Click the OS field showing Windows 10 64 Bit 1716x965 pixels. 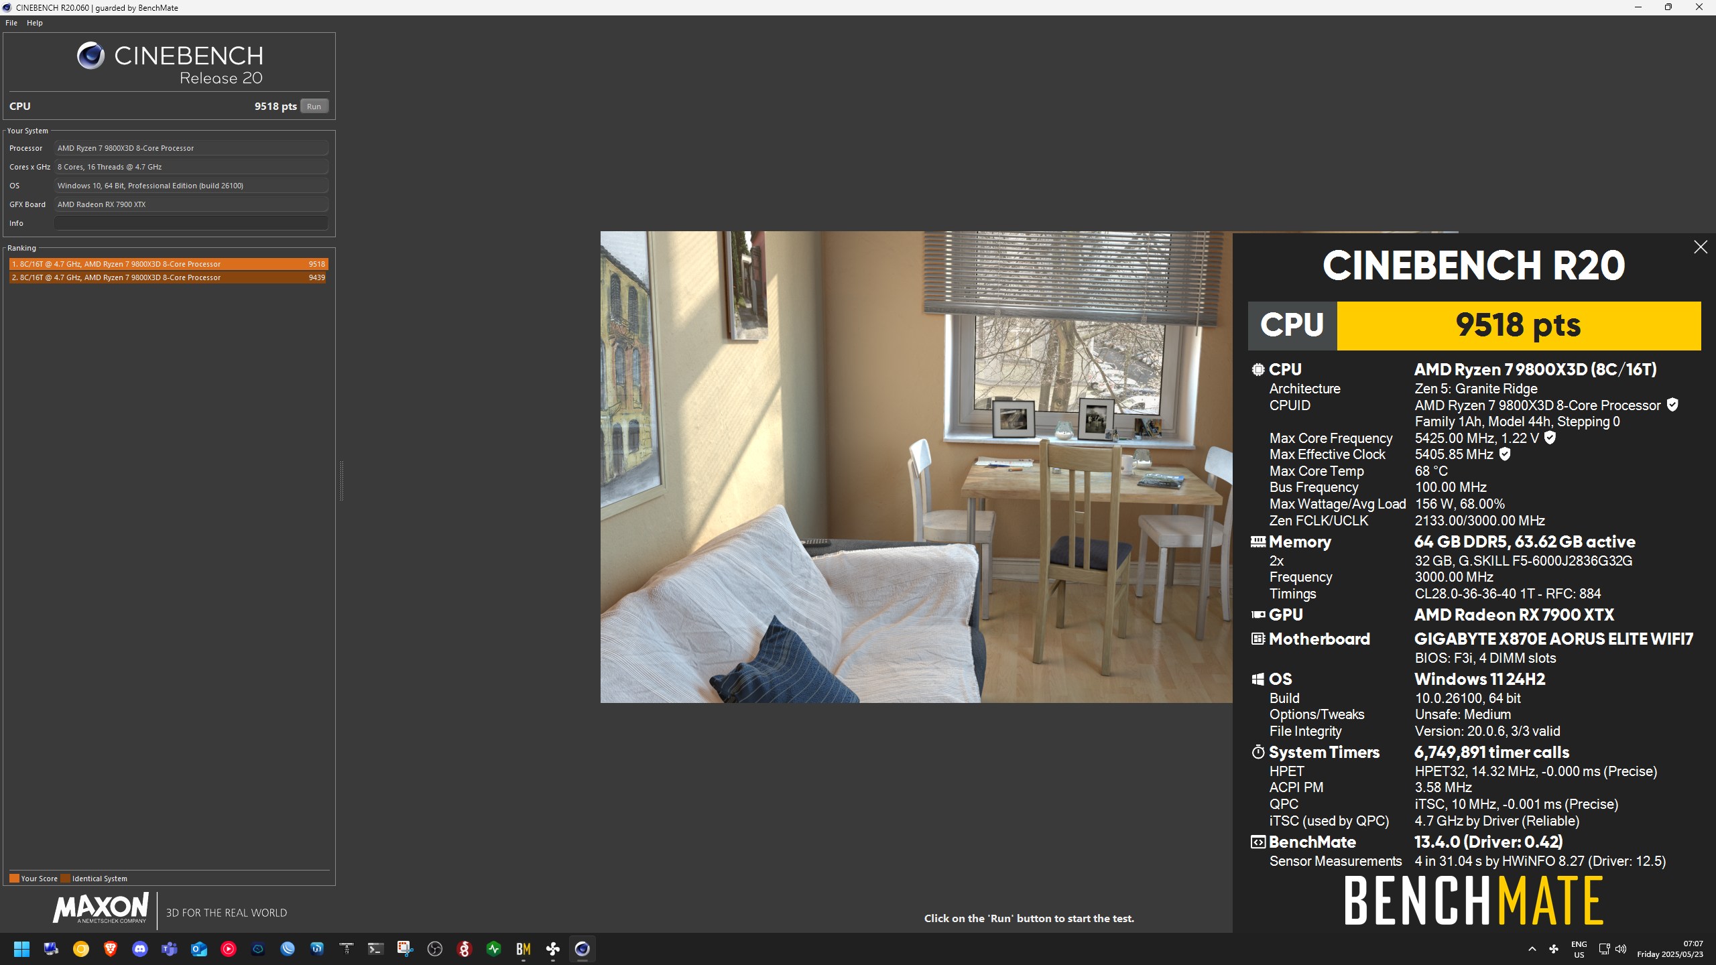coord(191,186)
